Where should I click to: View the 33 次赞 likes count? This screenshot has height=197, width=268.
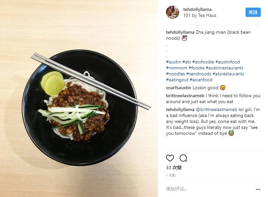click(x=174, y=168)
